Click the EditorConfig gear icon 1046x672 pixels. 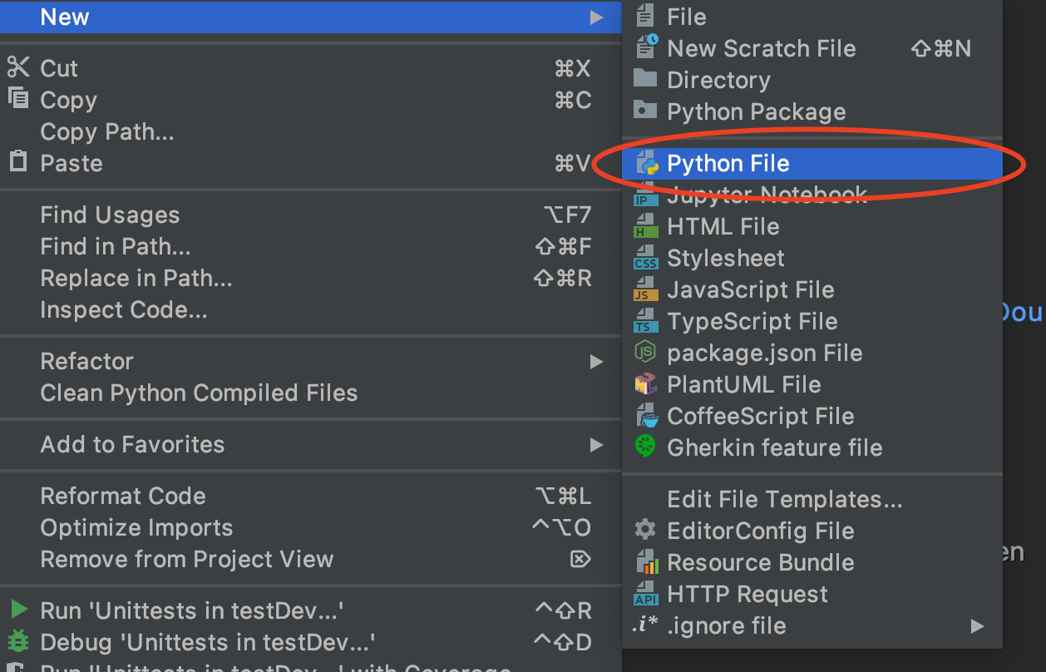point(645,531)
